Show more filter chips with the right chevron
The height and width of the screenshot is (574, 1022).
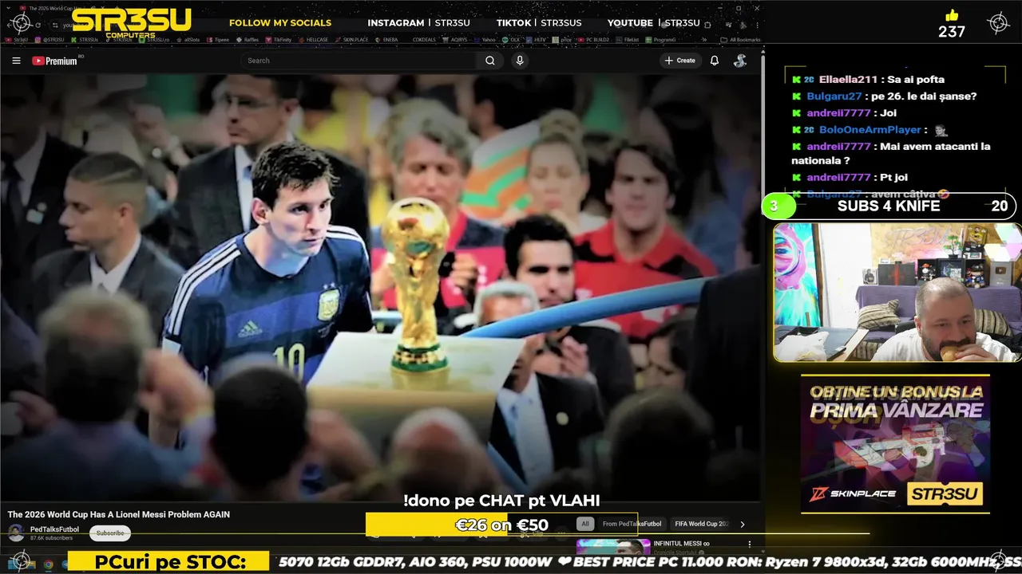click(743, 524)
